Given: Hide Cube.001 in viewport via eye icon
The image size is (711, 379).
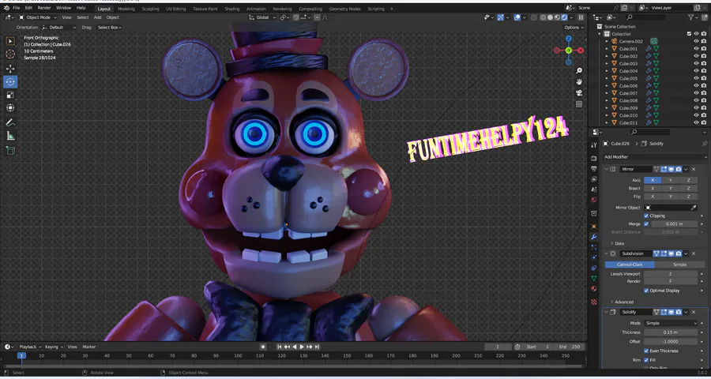Looking at the screenshot, I should pyautogui.click(x=696, y=48).
